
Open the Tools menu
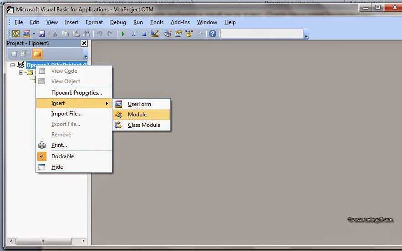coord(157,23)
